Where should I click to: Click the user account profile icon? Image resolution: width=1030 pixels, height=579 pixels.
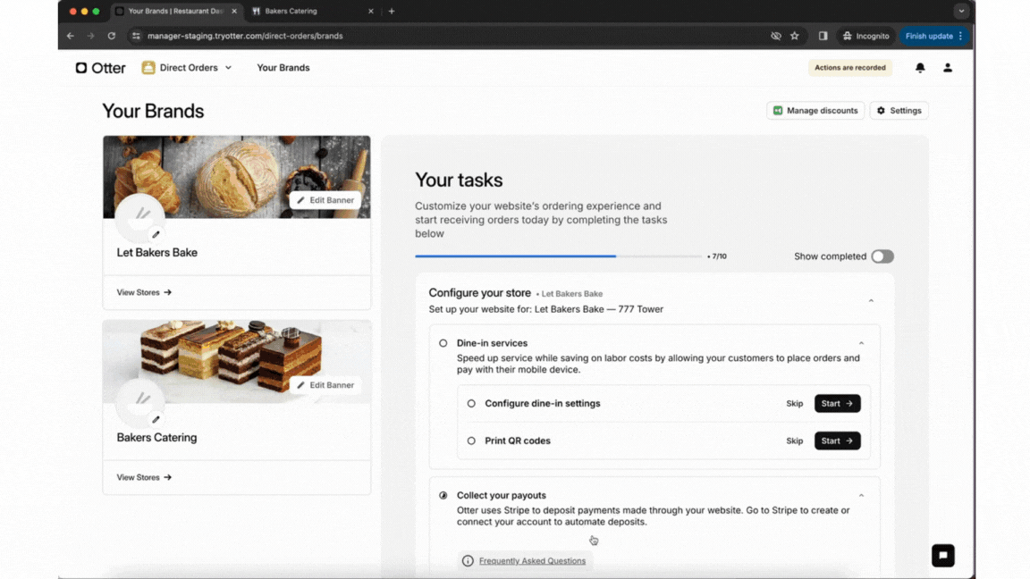948,68
